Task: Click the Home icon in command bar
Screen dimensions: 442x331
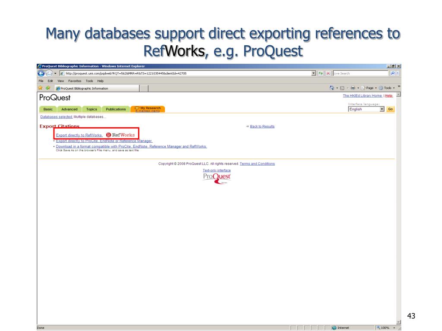Action: (332, 88)
